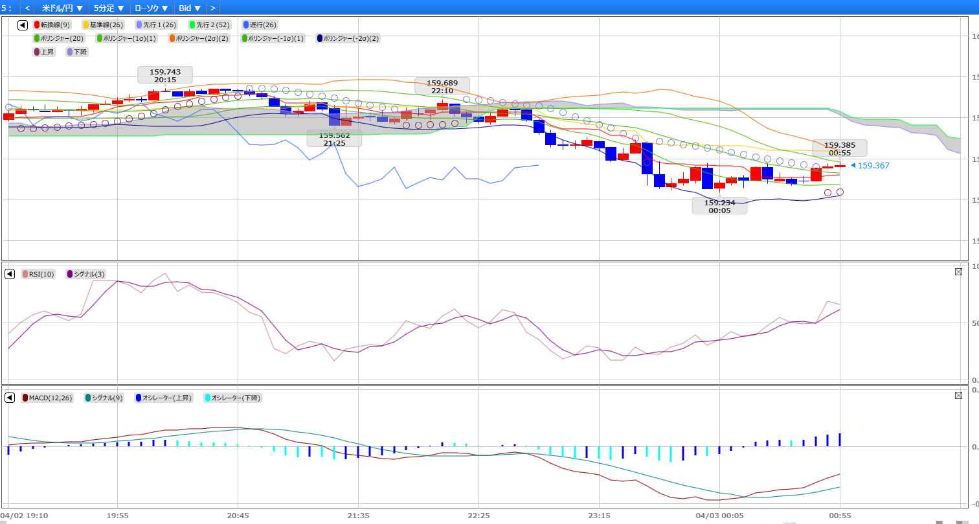This screenshot has width=979, height=524.
Task: Toggle the 基準線(26) legend item
Action: pos(102,25)
